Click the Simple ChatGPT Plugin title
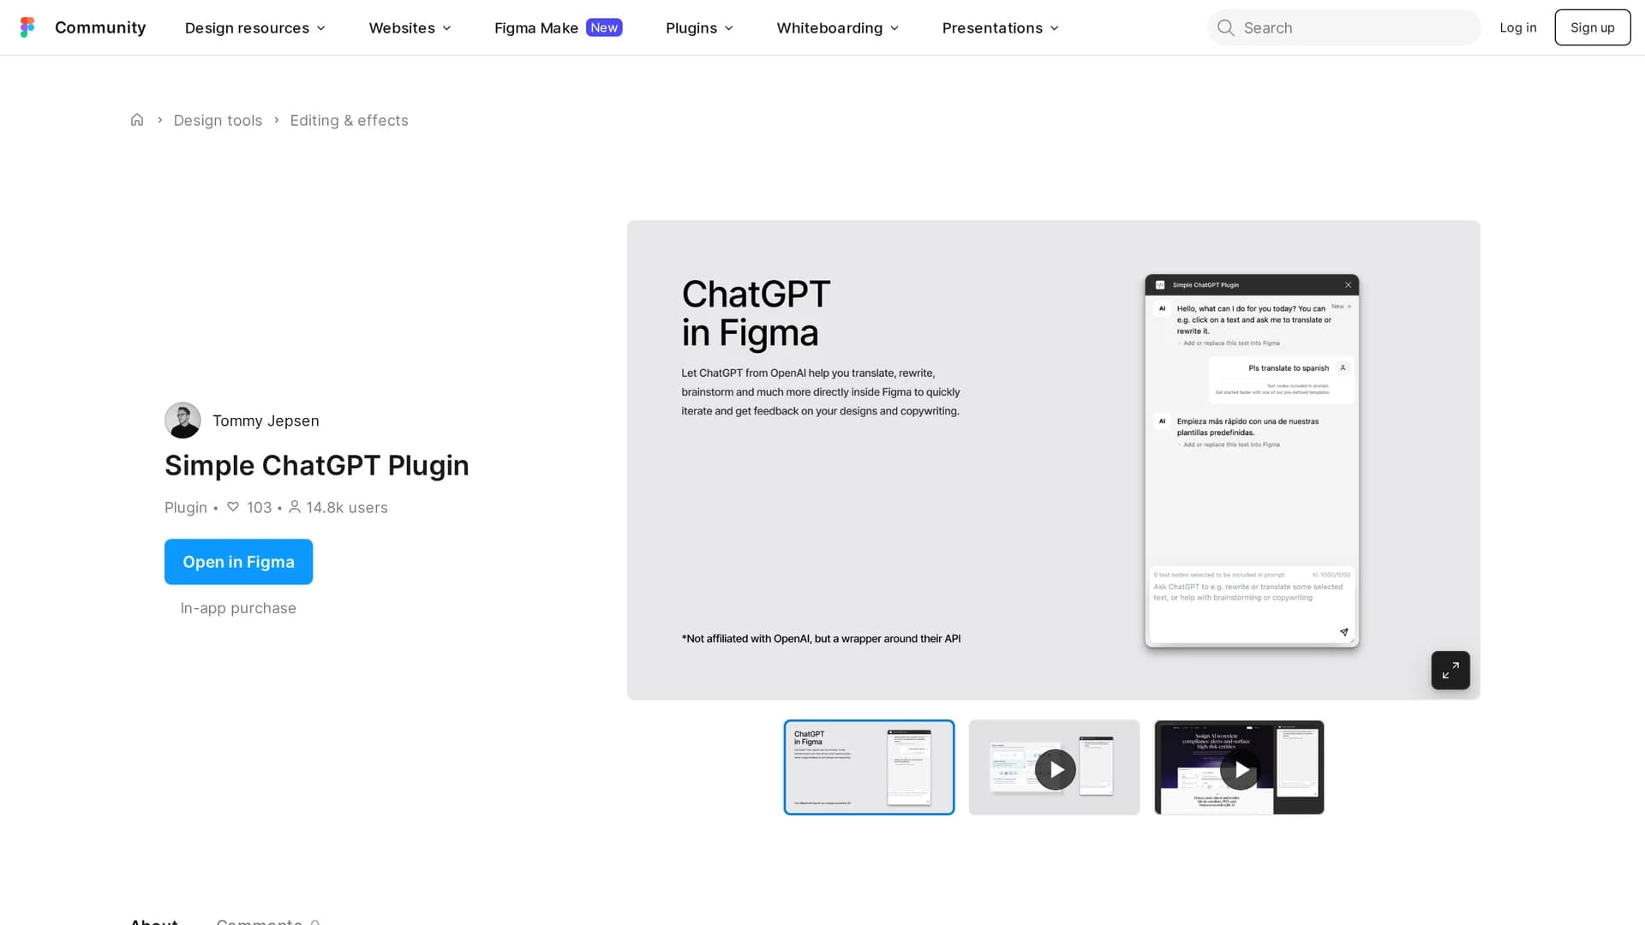Viewport: 1645px width, 925px height. [317, 465]
